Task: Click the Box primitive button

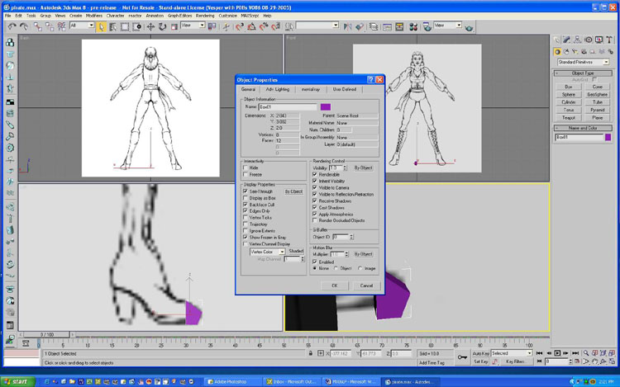Action: (x=568, y=86)
